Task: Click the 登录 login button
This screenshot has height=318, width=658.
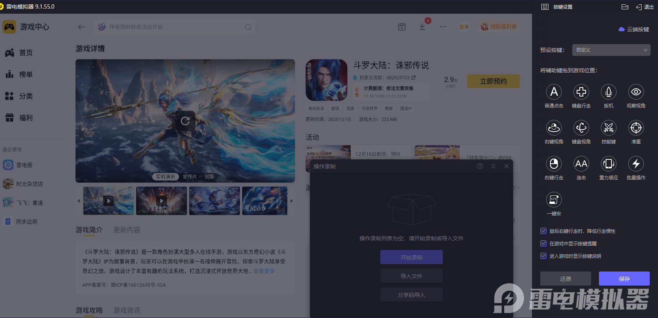Action: 464,27
